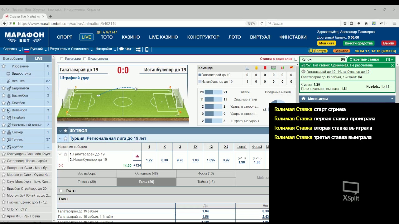The height and width of the screenshot is (224, 399).
Task: Open the СПОРТ main menu item
Action: 65,37
